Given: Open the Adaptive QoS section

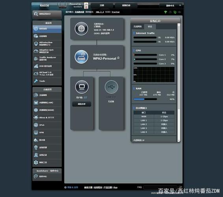Looking at the screenshot, I should pyautogui.click(x=47, y=51).
